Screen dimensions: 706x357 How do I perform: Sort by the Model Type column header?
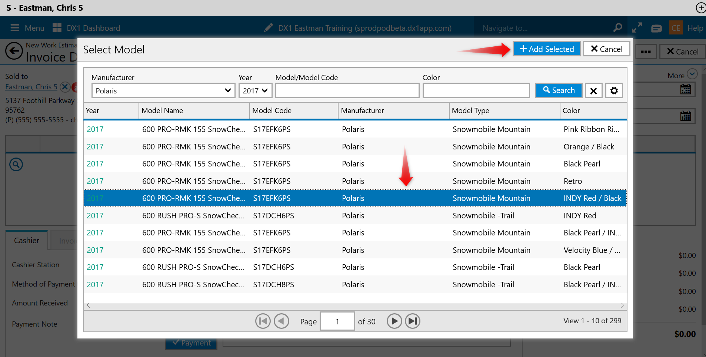504,110
